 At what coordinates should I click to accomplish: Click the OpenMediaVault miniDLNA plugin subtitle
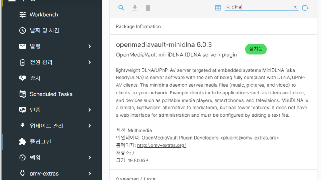(x=176, y=55)
